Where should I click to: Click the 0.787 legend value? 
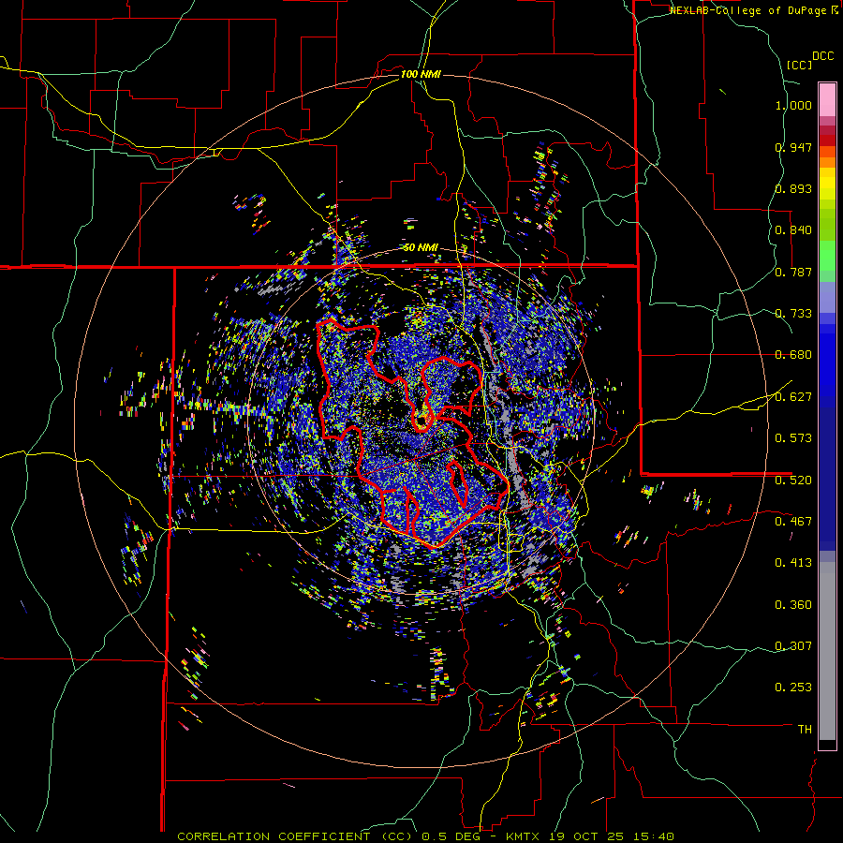[x=793, y=272]
